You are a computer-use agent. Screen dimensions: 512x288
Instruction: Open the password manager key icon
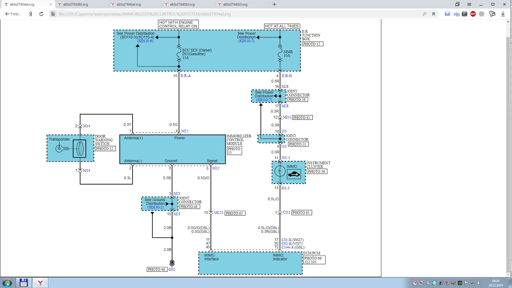(x=492, y=14)
